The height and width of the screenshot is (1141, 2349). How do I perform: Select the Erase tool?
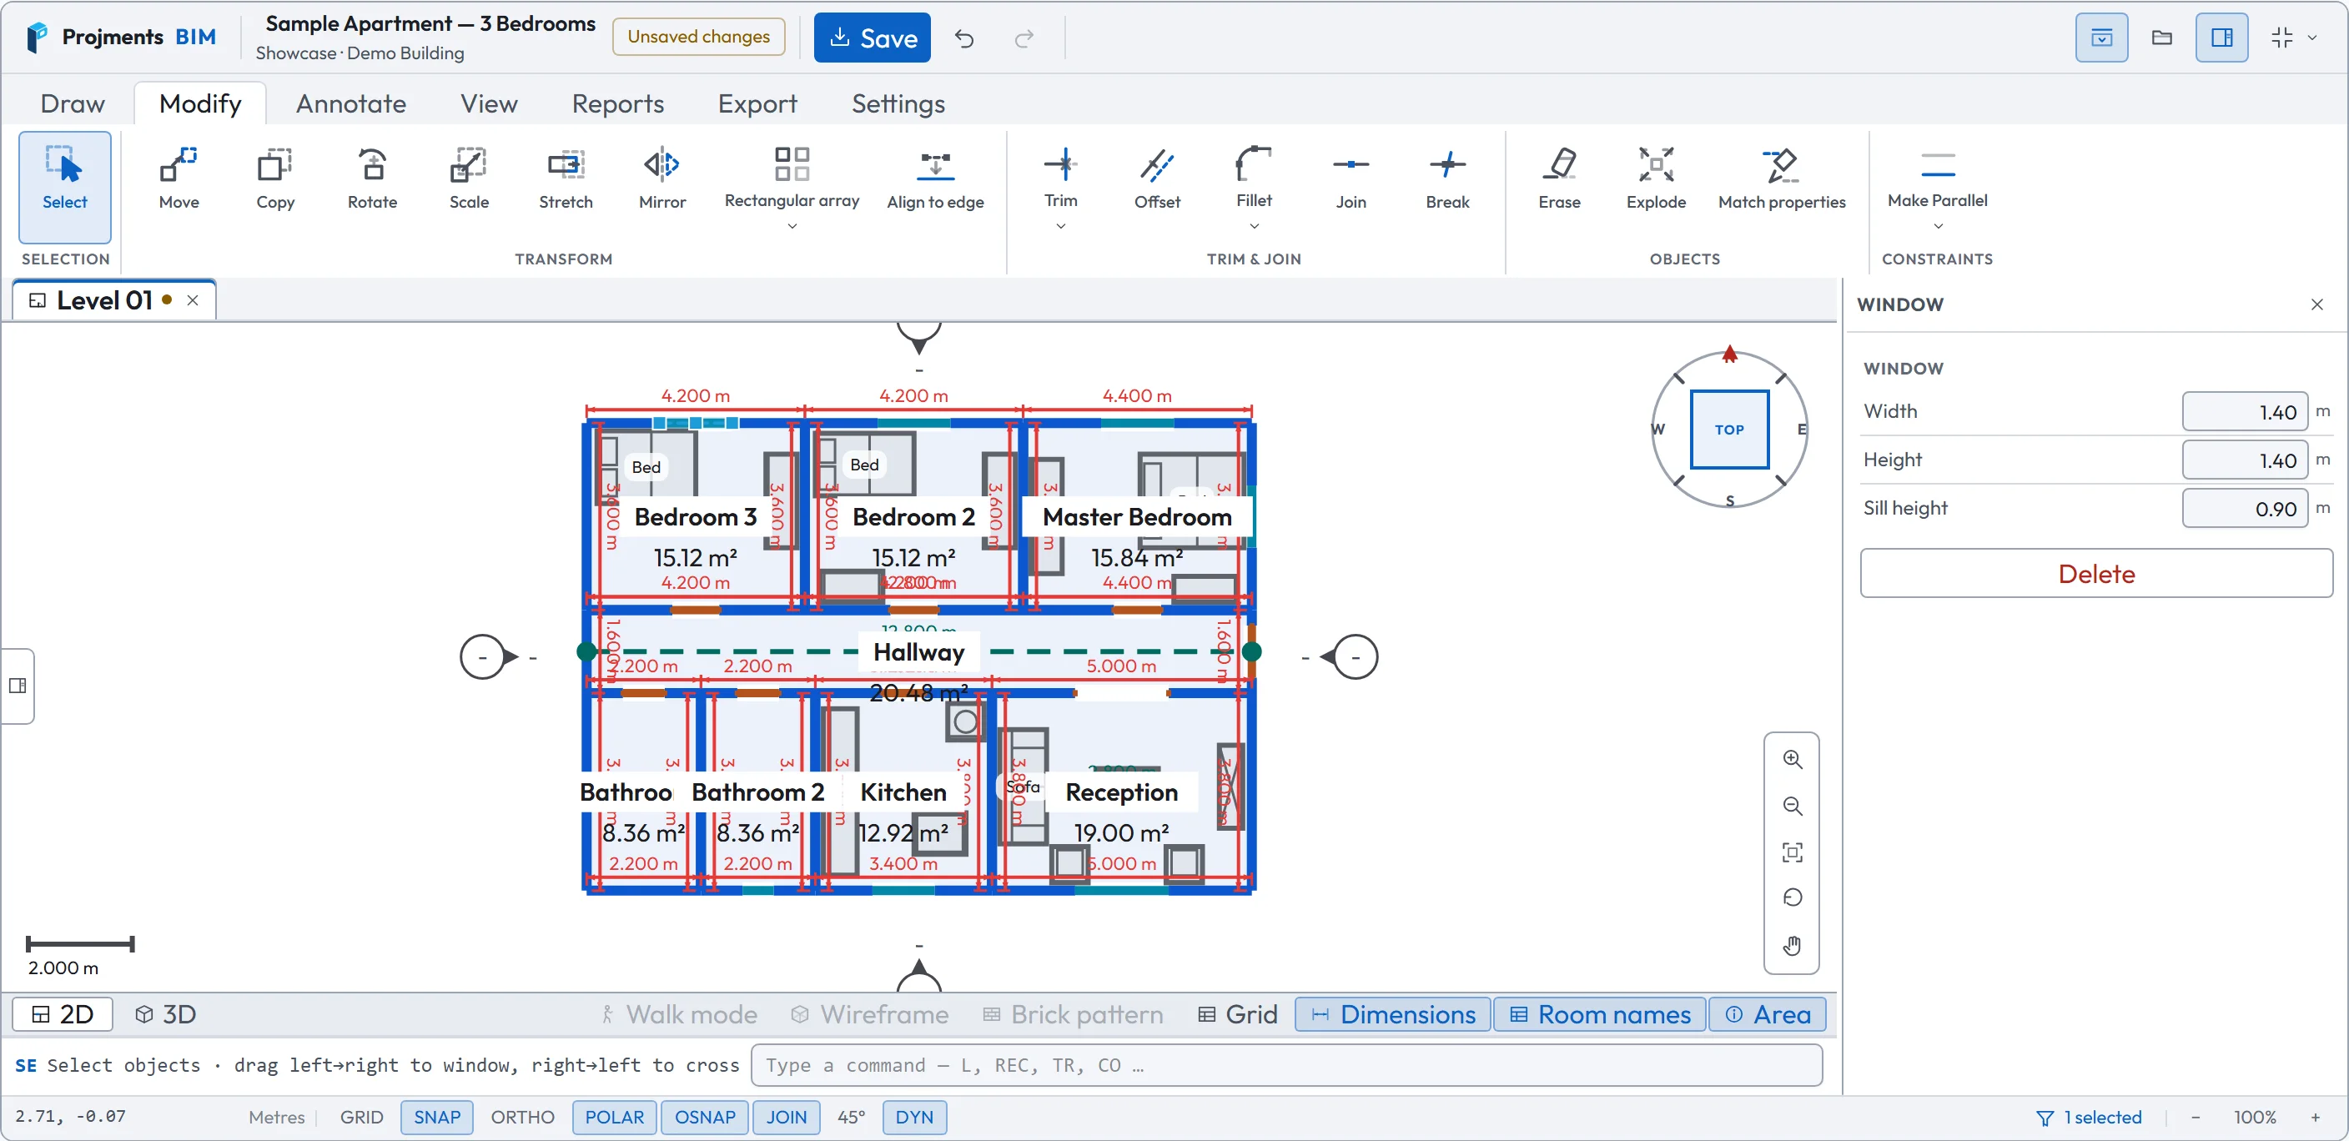pyautogui.click(x=1559, y=178)
